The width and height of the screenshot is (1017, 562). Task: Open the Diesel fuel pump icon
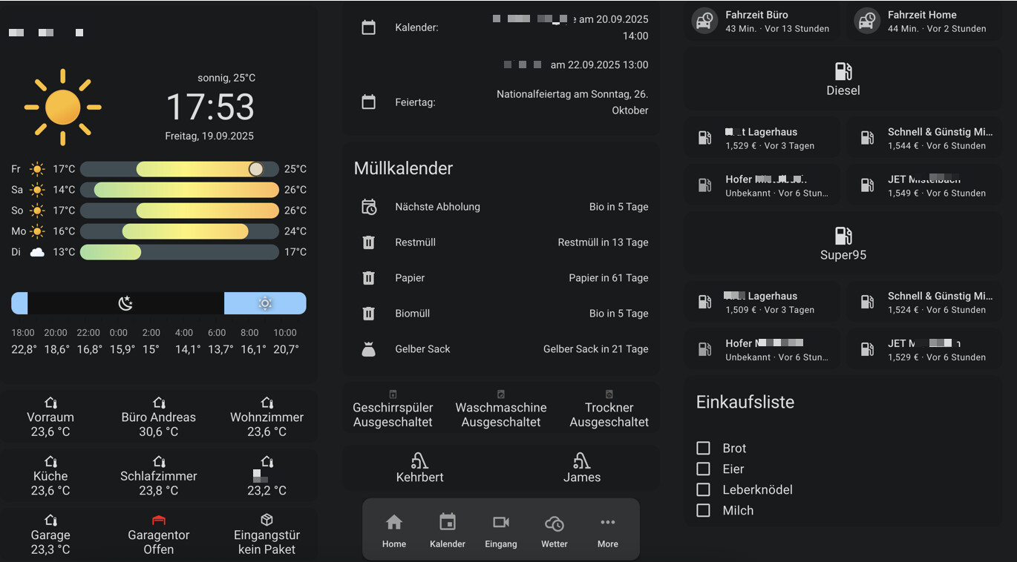[843, 72]
